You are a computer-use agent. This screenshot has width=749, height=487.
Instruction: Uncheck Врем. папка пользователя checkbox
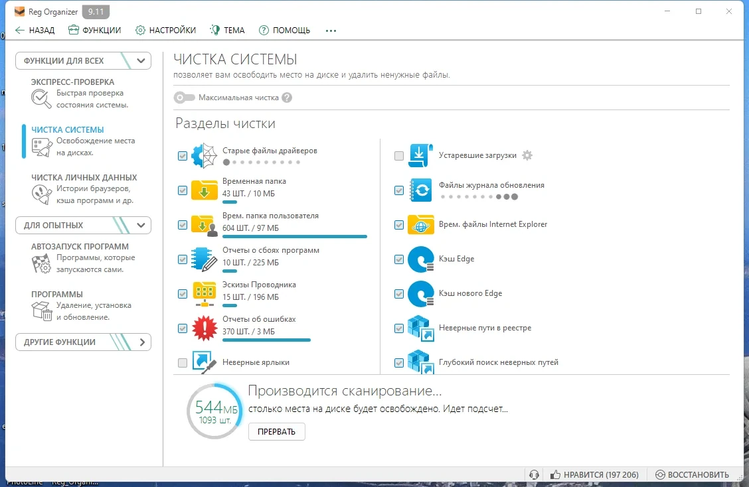coord(183,225)
